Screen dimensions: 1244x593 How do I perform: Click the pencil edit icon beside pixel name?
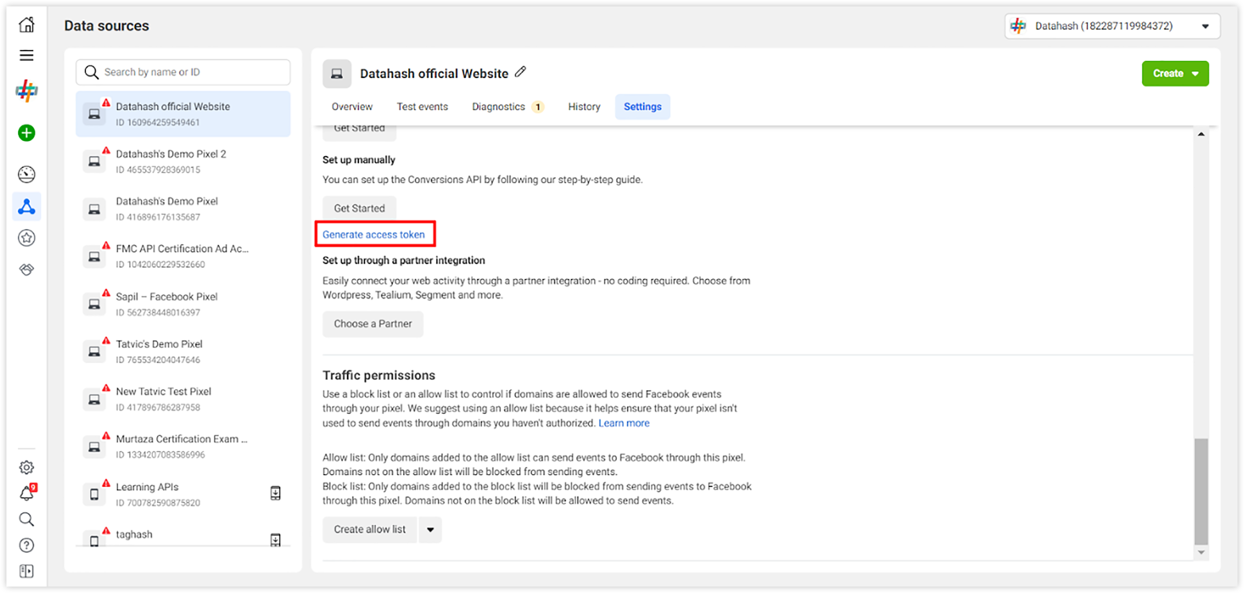521,72
